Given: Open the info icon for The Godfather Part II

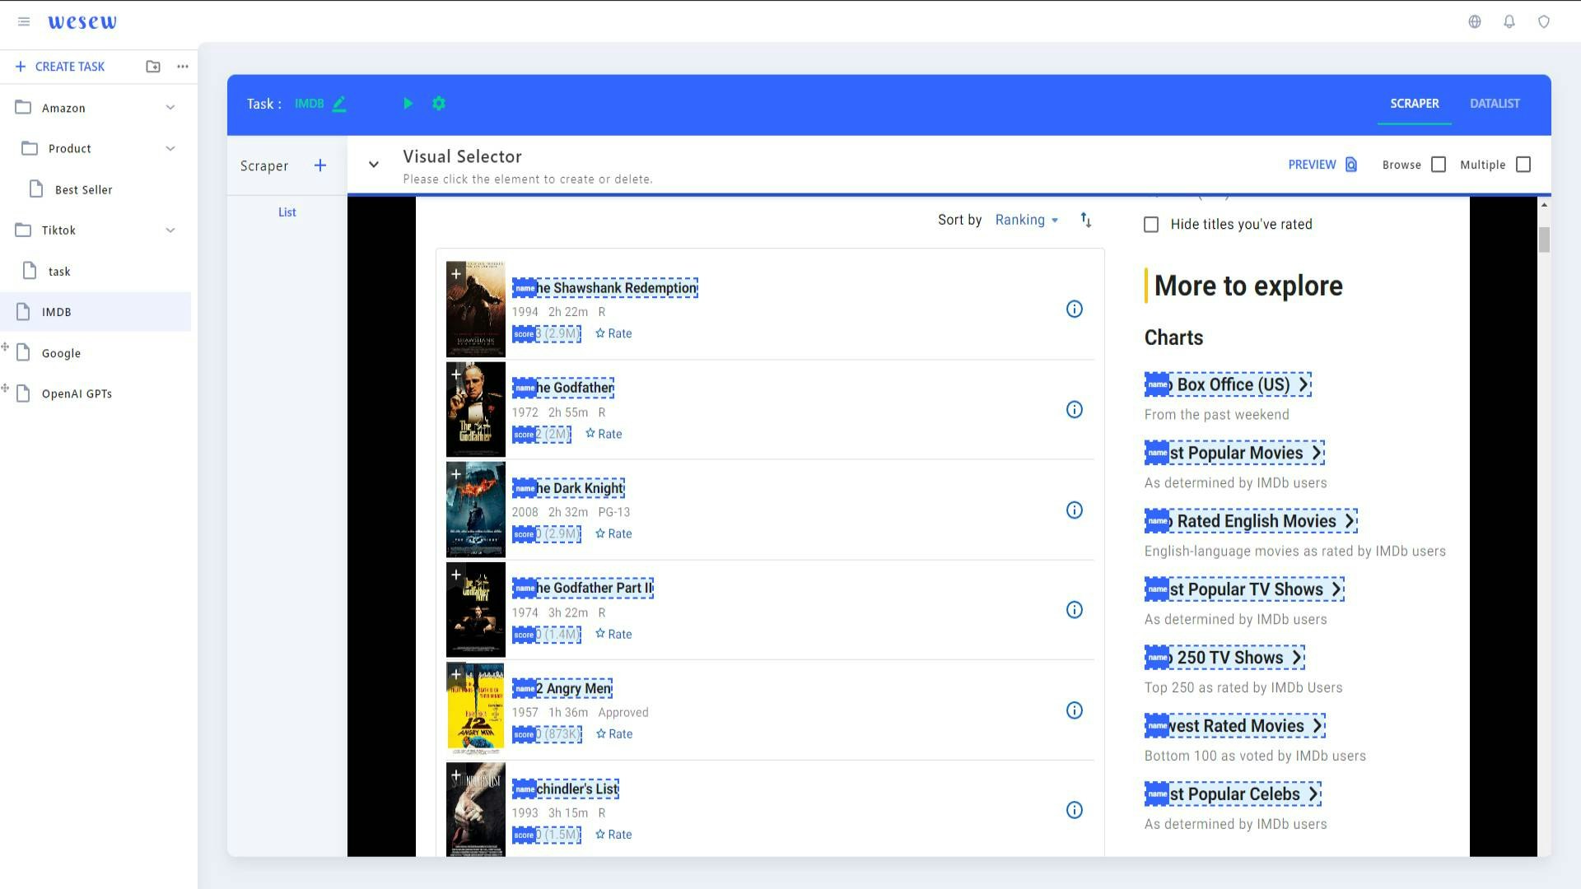Looking at the screenshot, I should tap(1075, 610).
